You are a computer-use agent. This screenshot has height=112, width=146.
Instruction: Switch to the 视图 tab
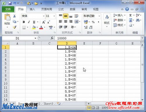click(x=96, y=9)
